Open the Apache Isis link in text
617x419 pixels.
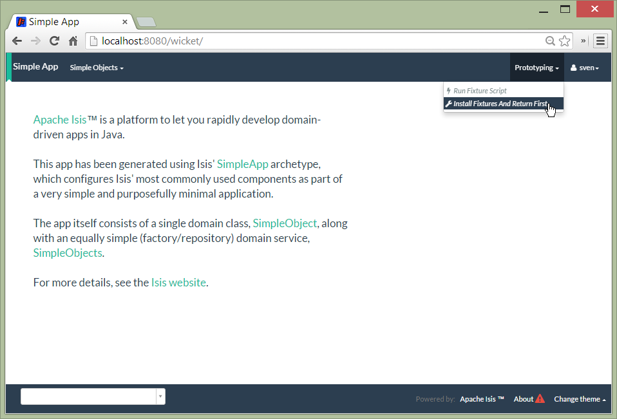tap(60, 120)
